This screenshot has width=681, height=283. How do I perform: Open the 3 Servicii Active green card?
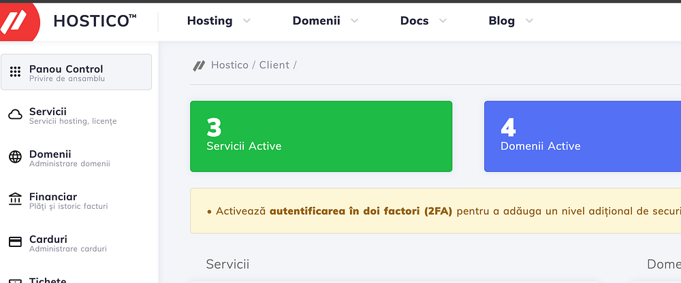[321, 136]
